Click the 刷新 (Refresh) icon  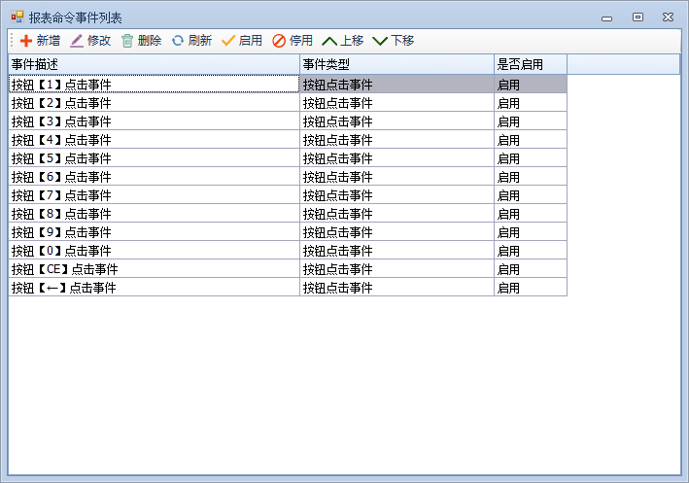coord(178,41)
